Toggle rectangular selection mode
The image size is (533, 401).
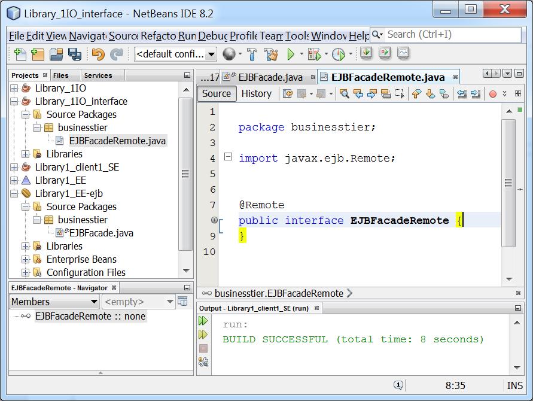[400, 93]
